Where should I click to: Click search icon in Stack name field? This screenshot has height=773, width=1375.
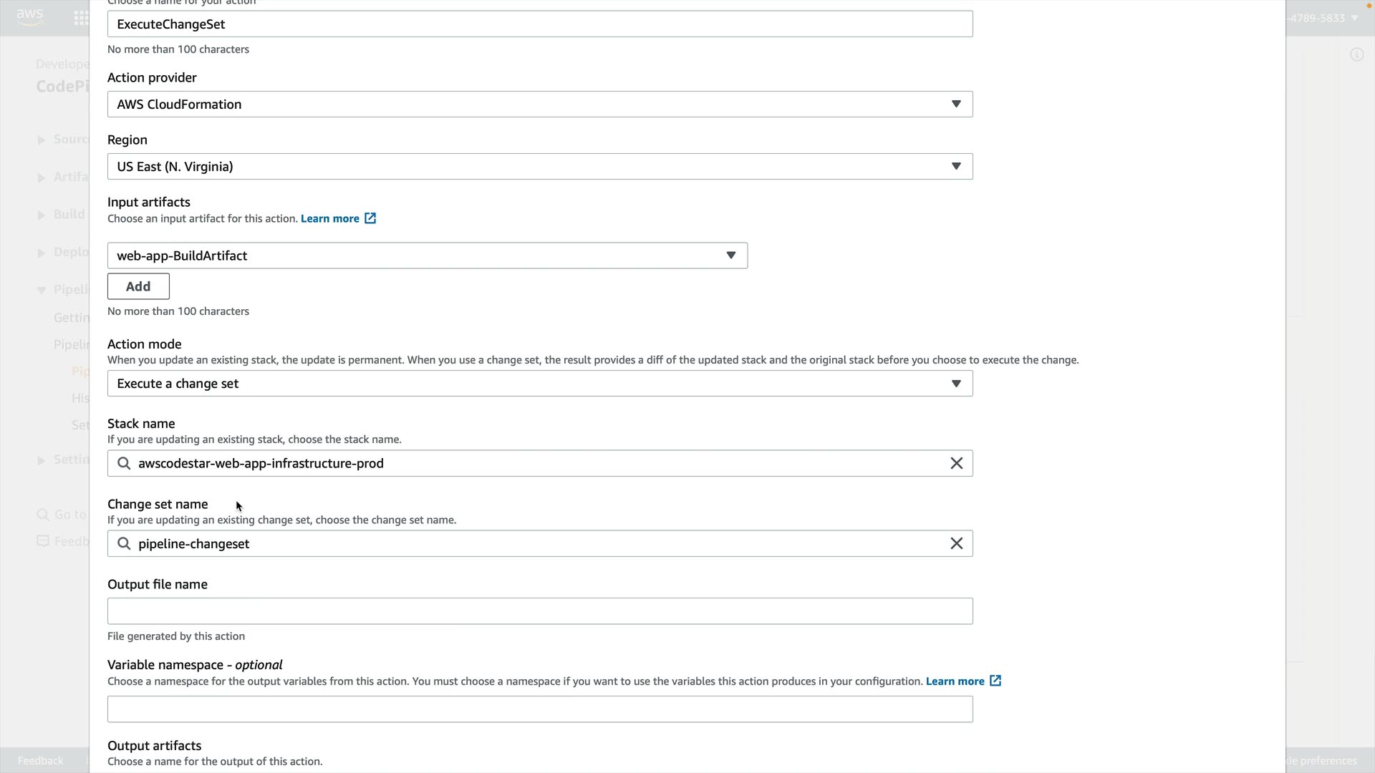click(124, 464)
